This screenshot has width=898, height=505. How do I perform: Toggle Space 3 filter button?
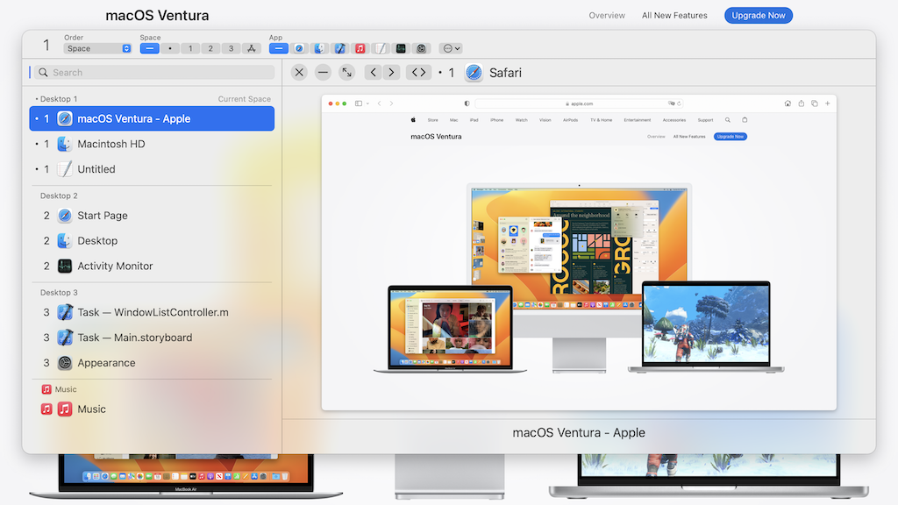(231, 49)
